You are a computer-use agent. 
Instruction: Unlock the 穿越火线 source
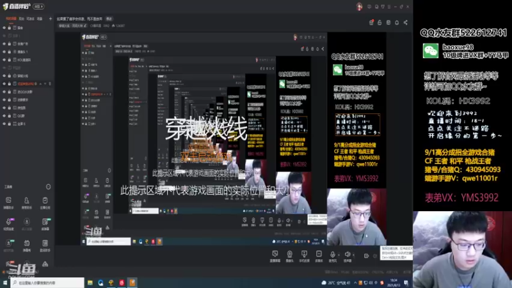[9, 76]
